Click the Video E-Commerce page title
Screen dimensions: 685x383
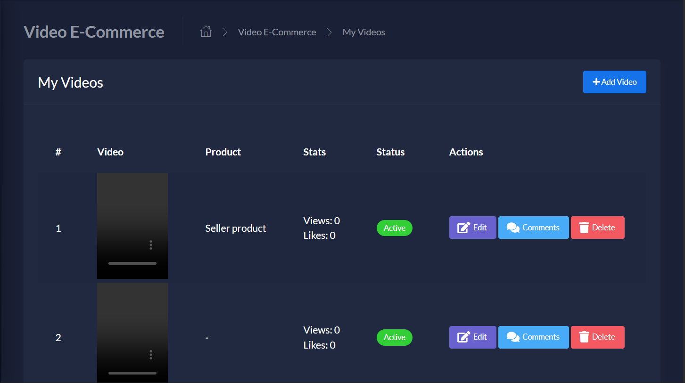coord(94,32)
